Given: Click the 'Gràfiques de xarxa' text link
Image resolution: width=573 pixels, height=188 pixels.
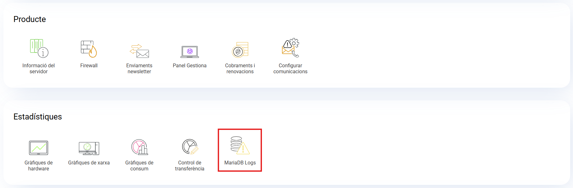Looking at the screenshot, I should coord(89,163).
